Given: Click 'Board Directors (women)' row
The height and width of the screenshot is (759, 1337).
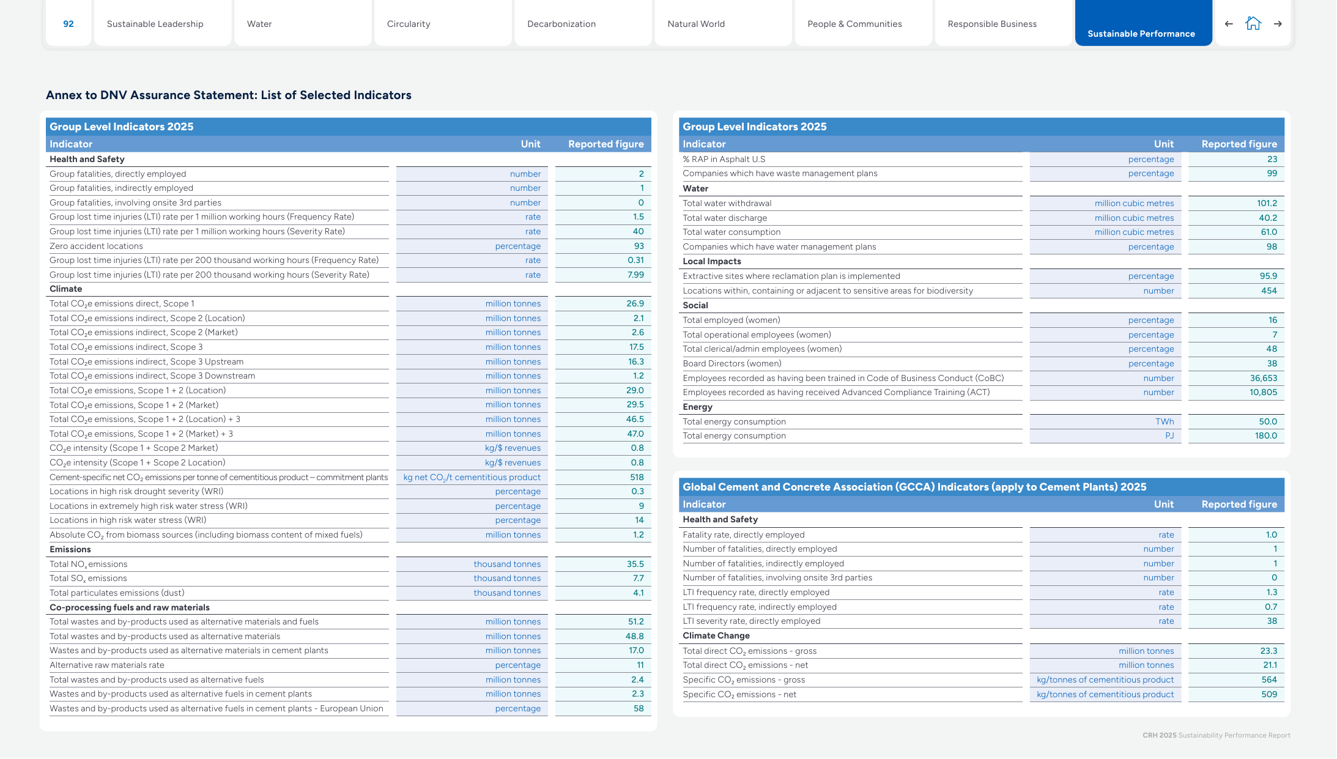Looking at the screenshot, I should coord(983,364).
